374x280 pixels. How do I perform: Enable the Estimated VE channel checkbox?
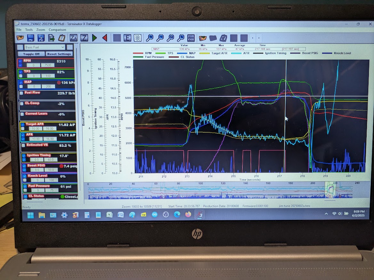click(x=23, y=145)
